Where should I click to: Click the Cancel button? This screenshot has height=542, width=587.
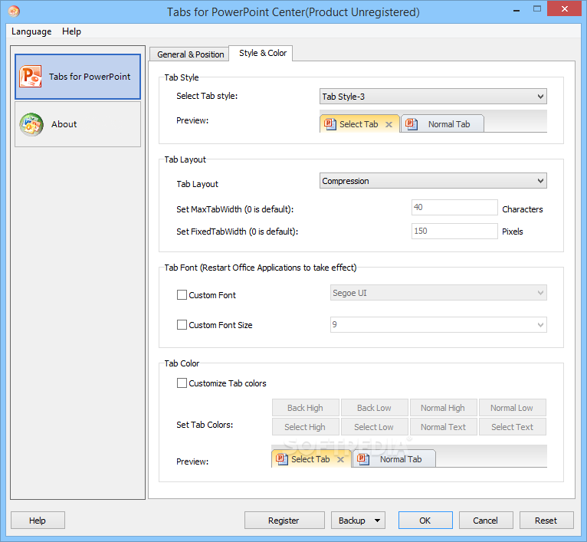pyautogui.click(x=486, y=521)
